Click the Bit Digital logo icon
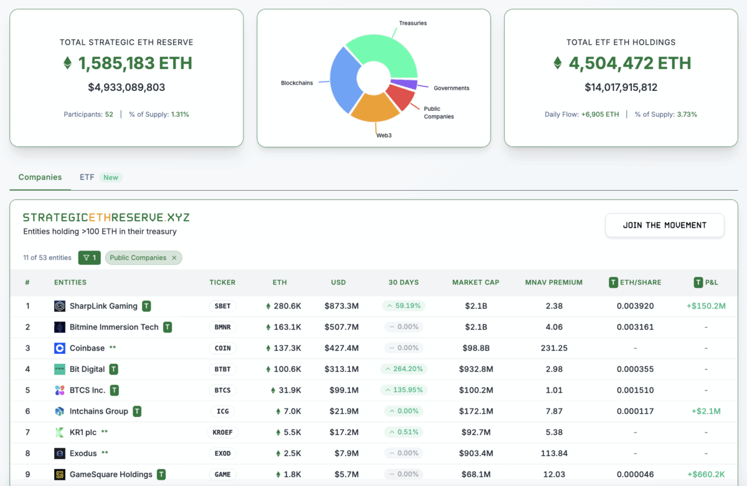Viewport: 747px width, 486px height. coord(60,369)
